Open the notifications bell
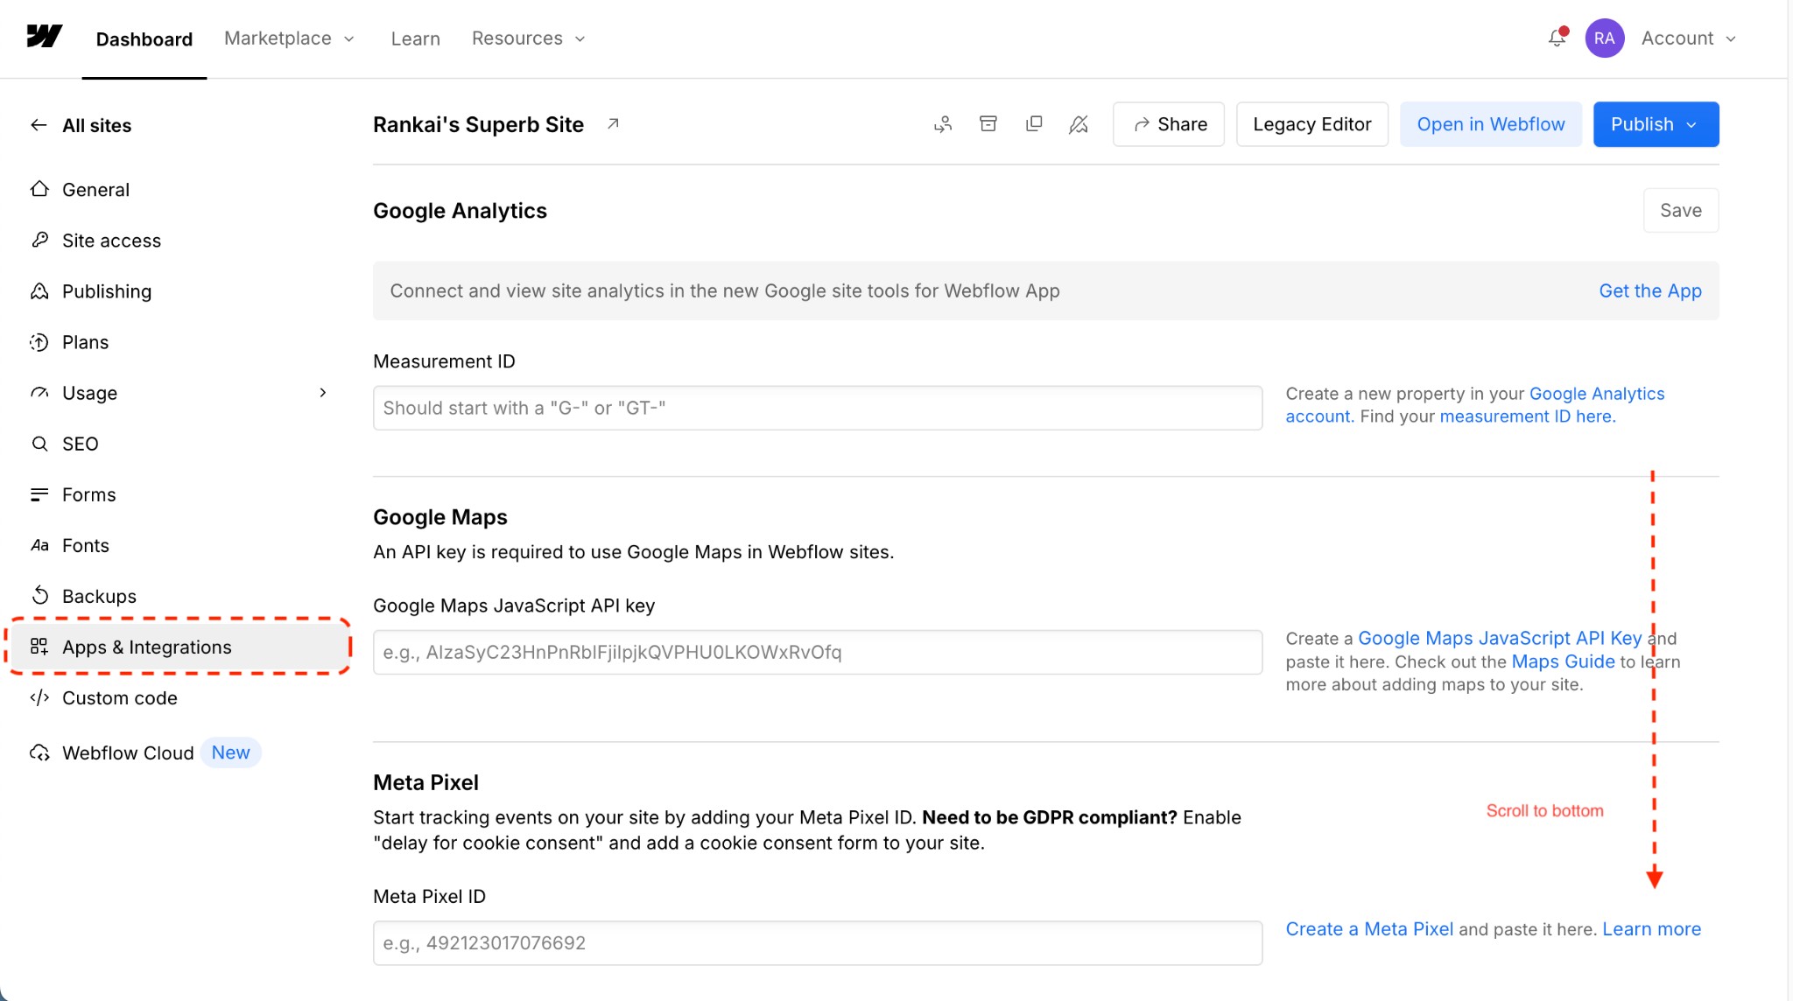The image size is (1793, 1001). point(1557,38)
